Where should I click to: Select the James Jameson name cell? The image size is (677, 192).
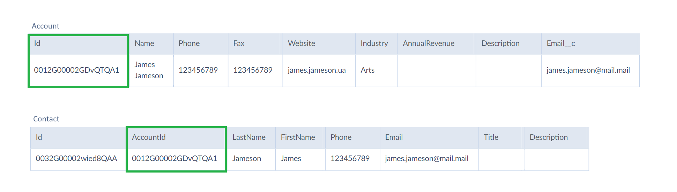151,71
